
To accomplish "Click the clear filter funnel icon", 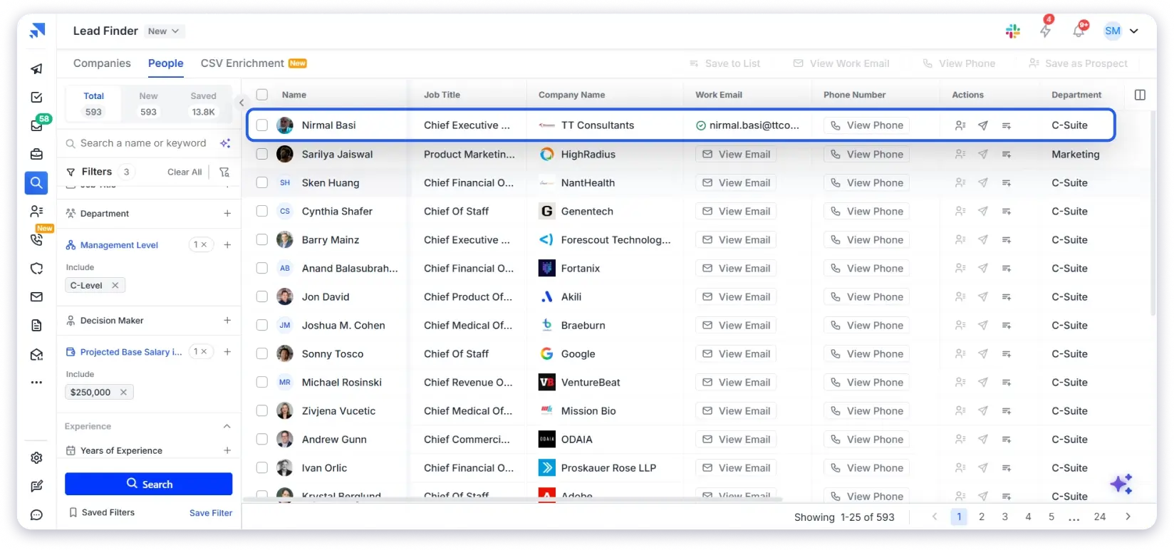I will 224,172.
